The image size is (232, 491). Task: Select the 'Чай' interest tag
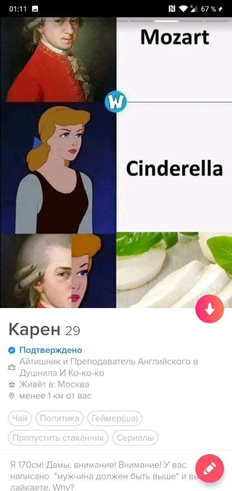pos(20,418)
